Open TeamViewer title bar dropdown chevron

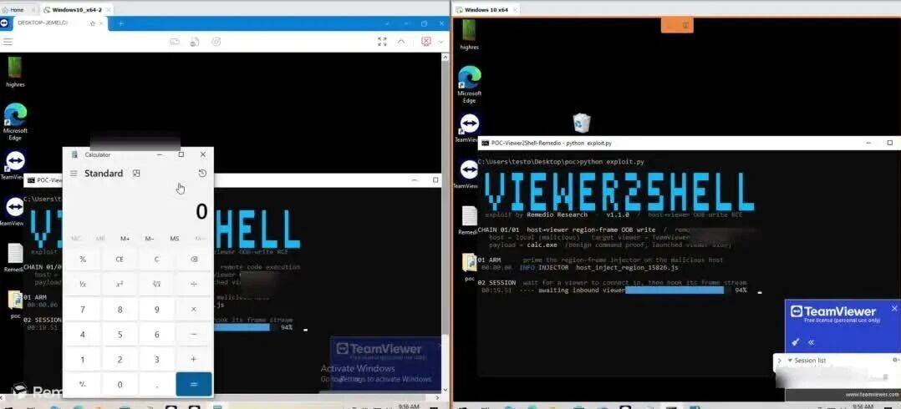(387, 23)
